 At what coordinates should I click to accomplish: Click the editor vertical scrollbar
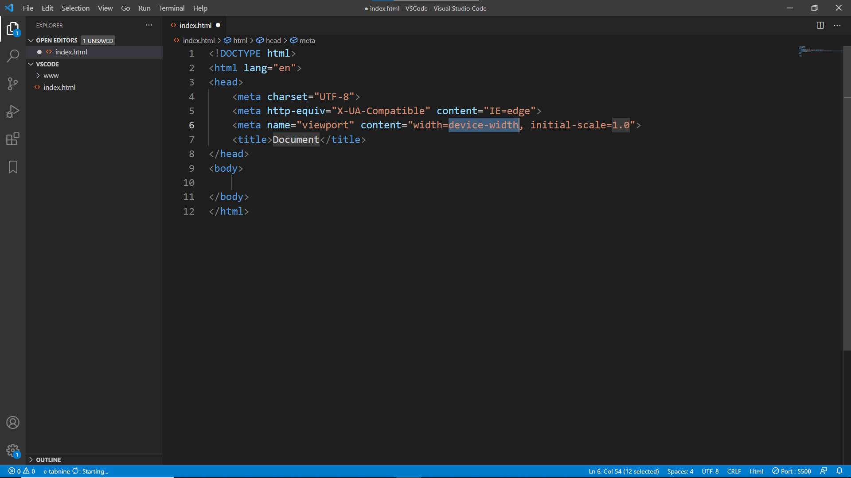(x=847, y=198)
